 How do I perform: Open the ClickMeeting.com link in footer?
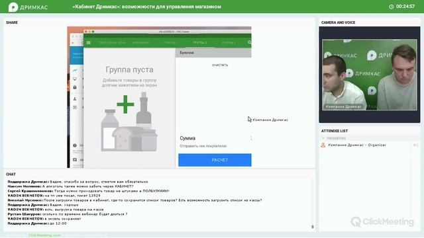pyautogui.click(x=44, y=235)
